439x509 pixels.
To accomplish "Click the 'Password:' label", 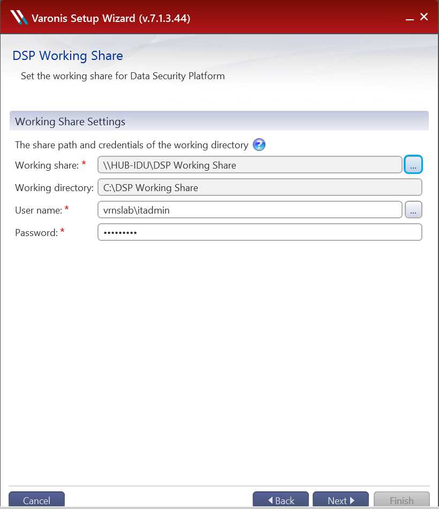I will coord(36,233).
